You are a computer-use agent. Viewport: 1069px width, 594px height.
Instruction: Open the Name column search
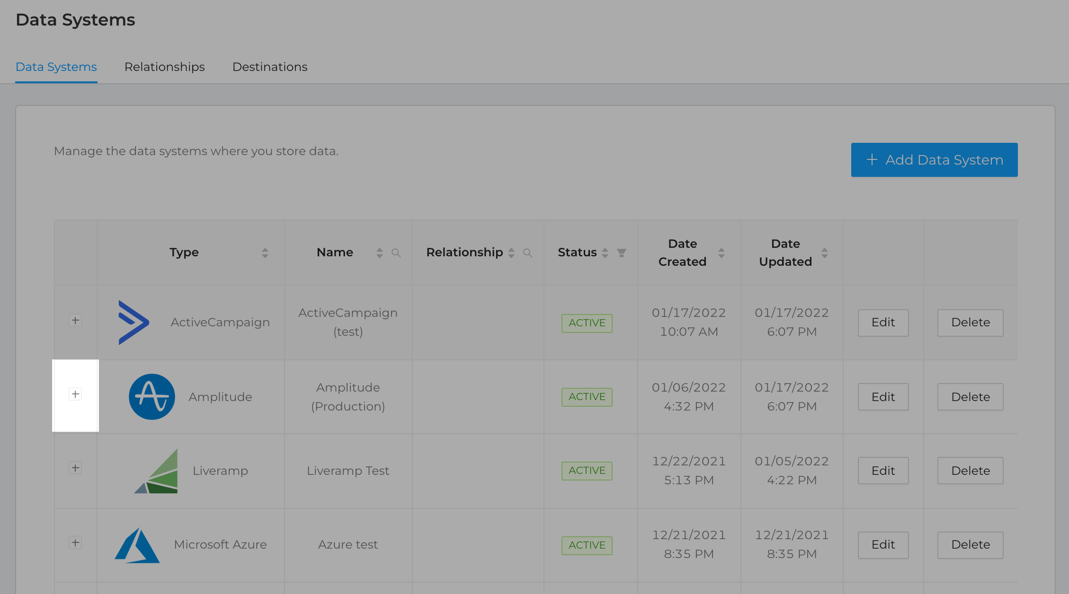point(396,253)
